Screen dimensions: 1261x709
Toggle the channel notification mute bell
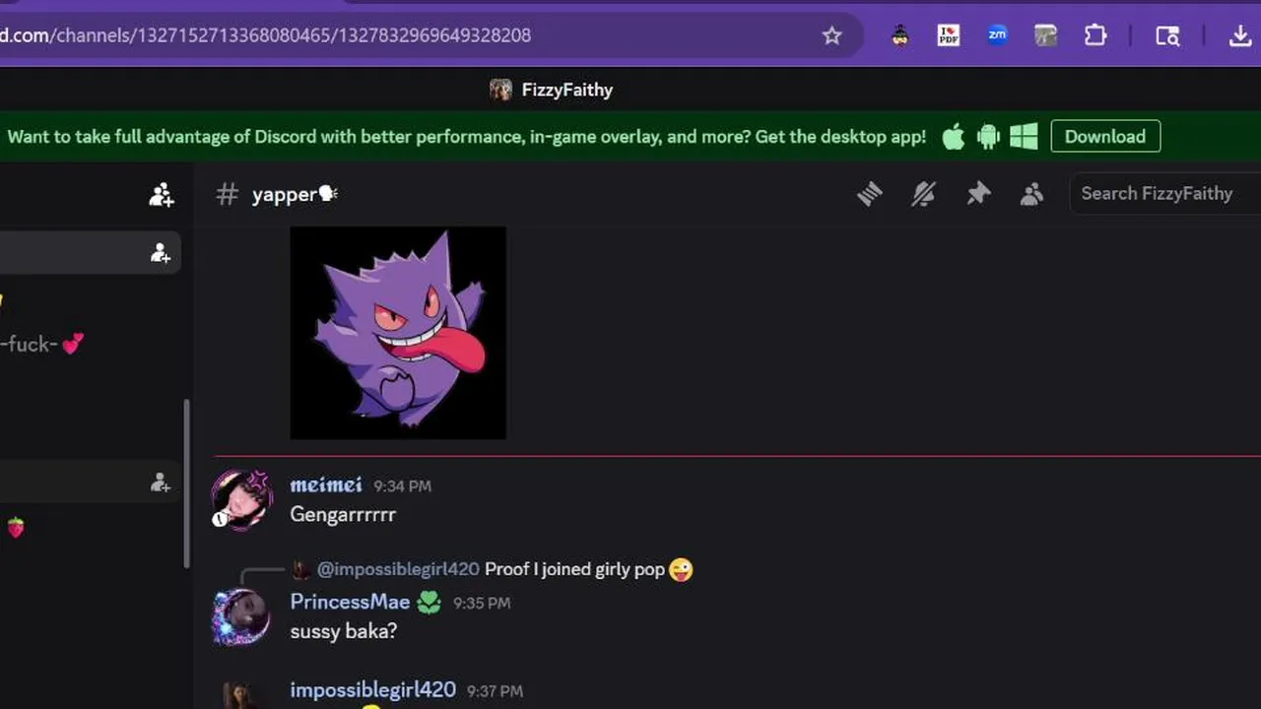pos(923,194)
